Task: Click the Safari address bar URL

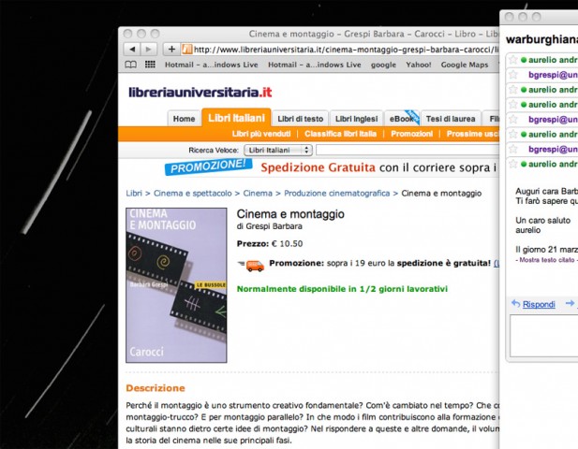Action: point(347,50)
